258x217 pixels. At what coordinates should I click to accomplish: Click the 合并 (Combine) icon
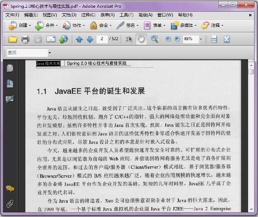[x=39, y=25]
